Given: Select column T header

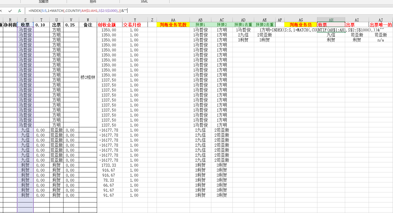Looking at the screenshot, I should pyautogui.click(x=41, y=20).
